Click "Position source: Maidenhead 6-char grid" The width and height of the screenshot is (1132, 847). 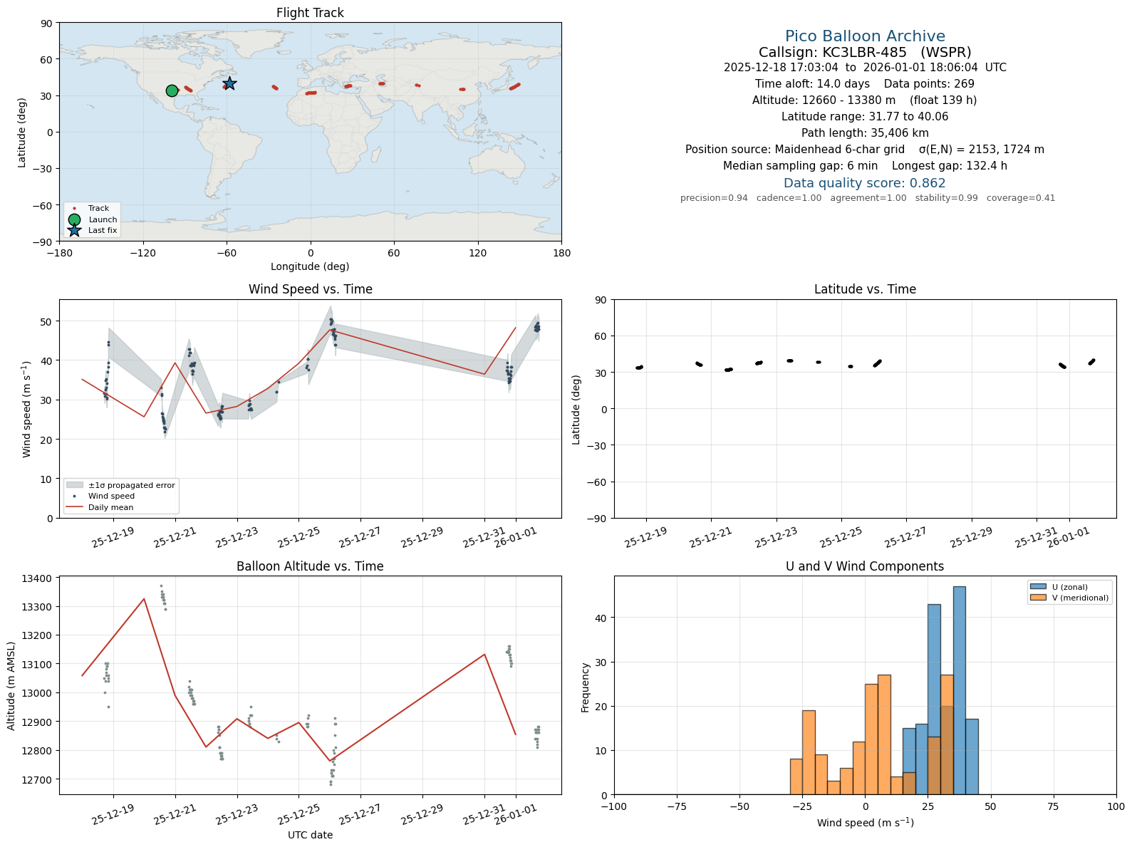click(x=795, y=150)
